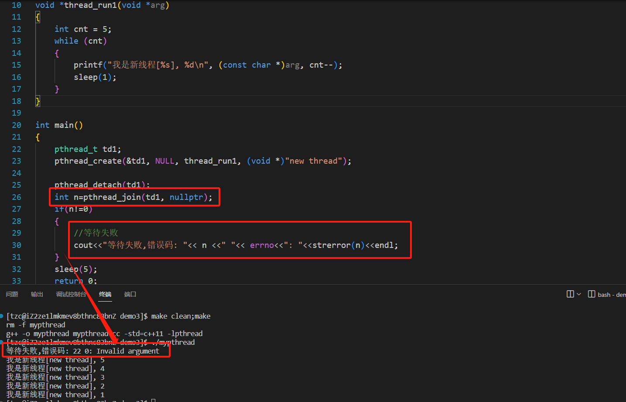The height and width of the screenshot is (402, 626).
Task: Click the 'nullptr' argument
Action: [186, 197]
